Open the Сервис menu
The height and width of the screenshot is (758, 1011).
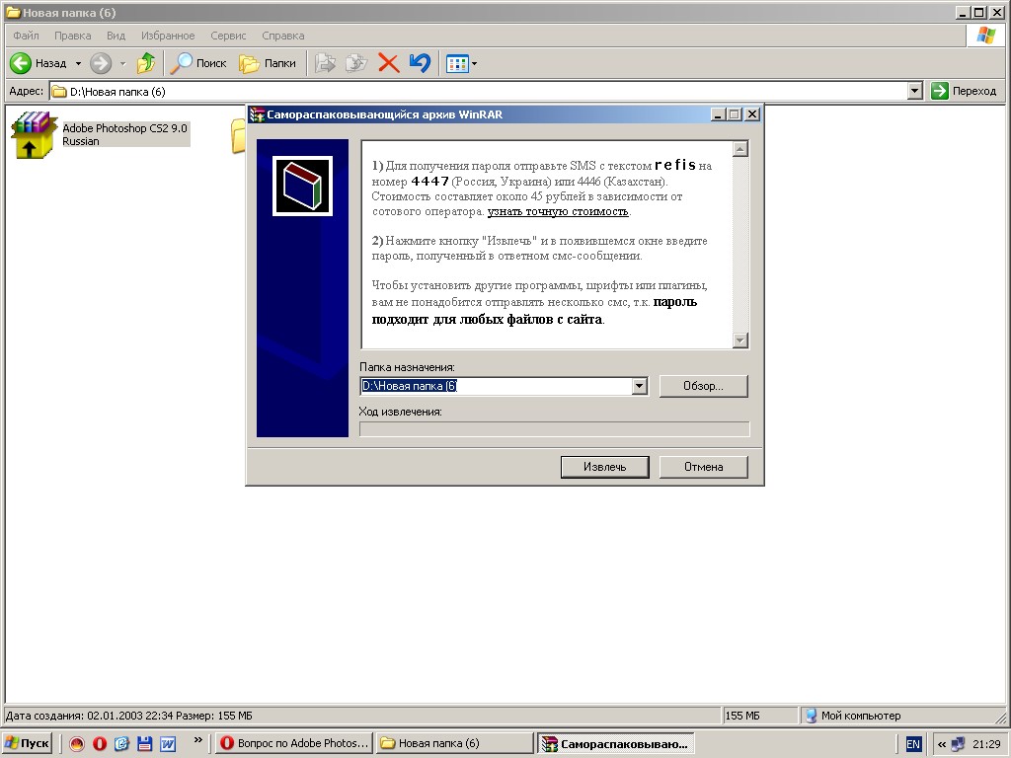click(x=228, y=36)
